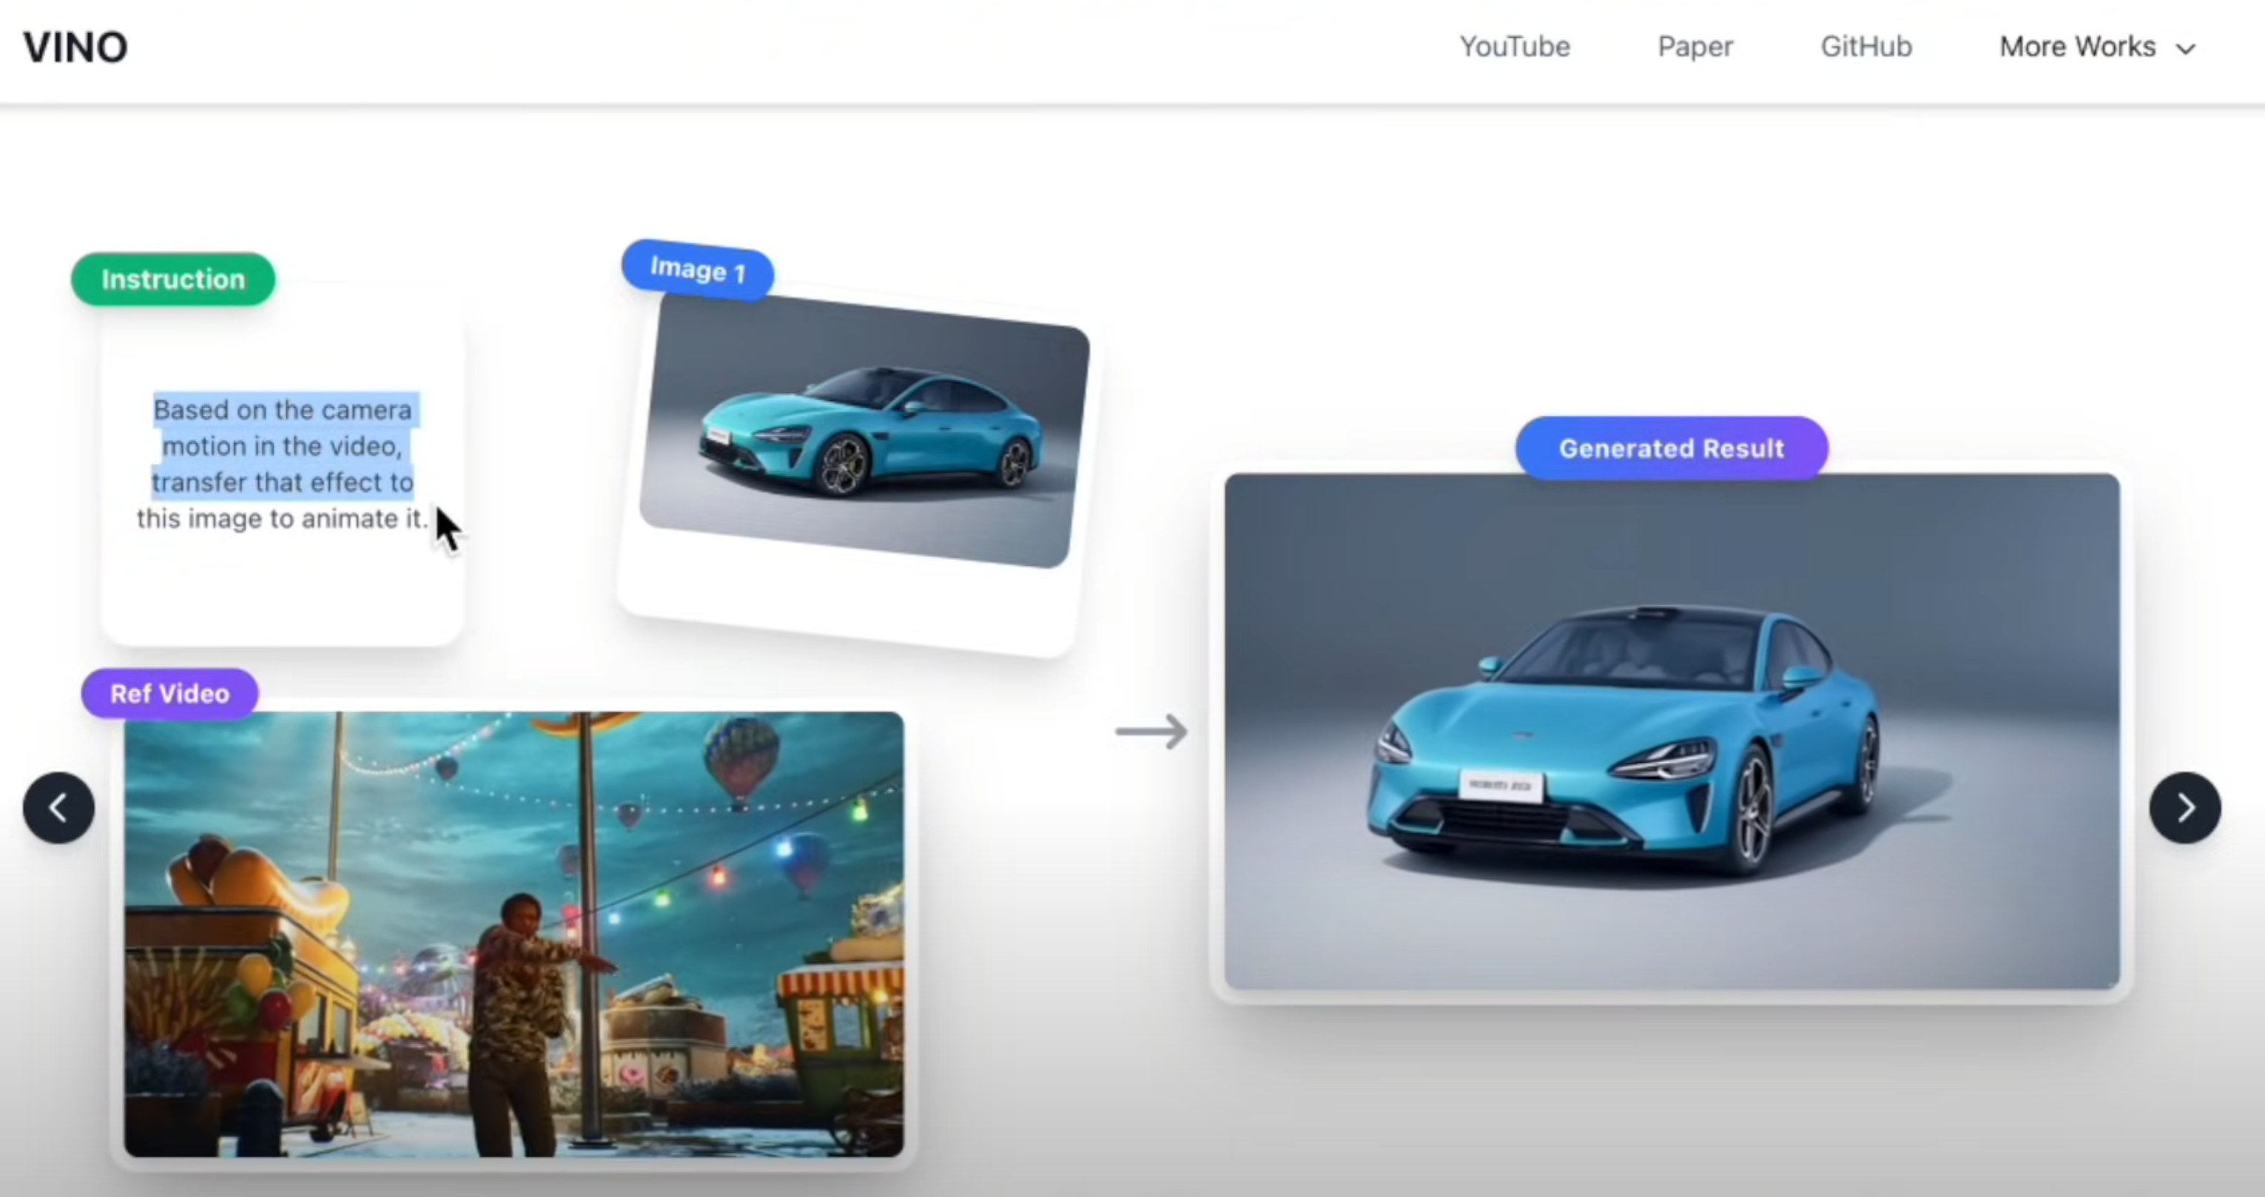Click the Generated Result badge
Viewport: 2265px width, 1197px height.
(x=1671, y=448)
